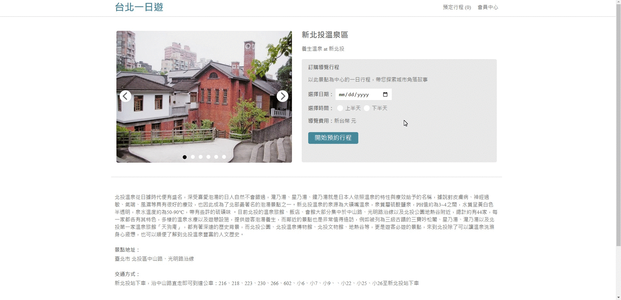This screenshot has height=300, width=621.
Task: Jump to the second carousel dot
Action: click(193, 157)
